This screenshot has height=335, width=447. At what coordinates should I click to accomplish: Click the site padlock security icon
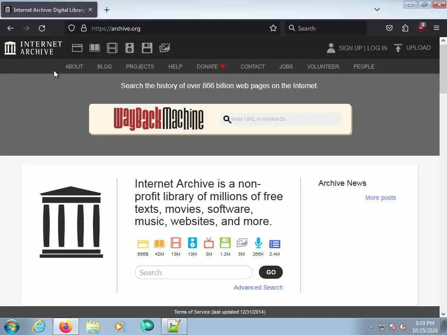pos(83,28)
